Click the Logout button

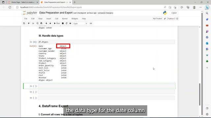click(174, 13)
